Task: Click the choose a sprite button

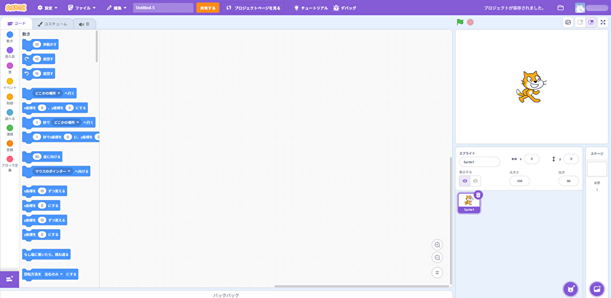Action: click(571, 289)
